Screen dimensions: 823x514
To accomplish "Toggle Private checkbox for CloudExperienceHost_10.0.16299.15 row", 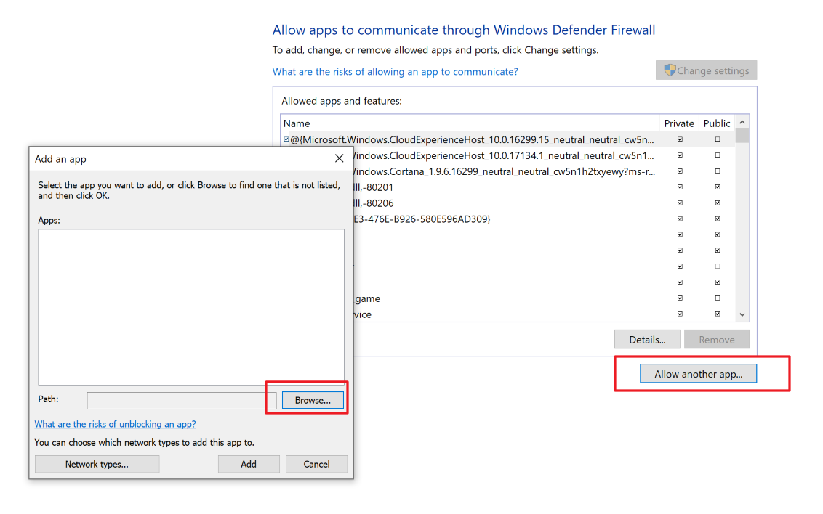I will (680, 139).
